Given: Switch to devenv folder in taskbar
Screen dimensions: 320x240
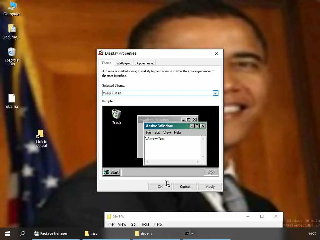Looking at the screenshot, I should 157,233.
